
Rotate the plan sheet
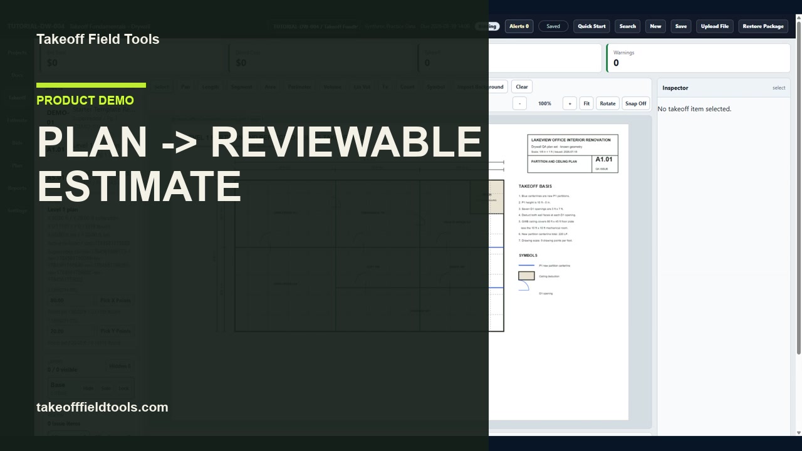pos(608,103)
